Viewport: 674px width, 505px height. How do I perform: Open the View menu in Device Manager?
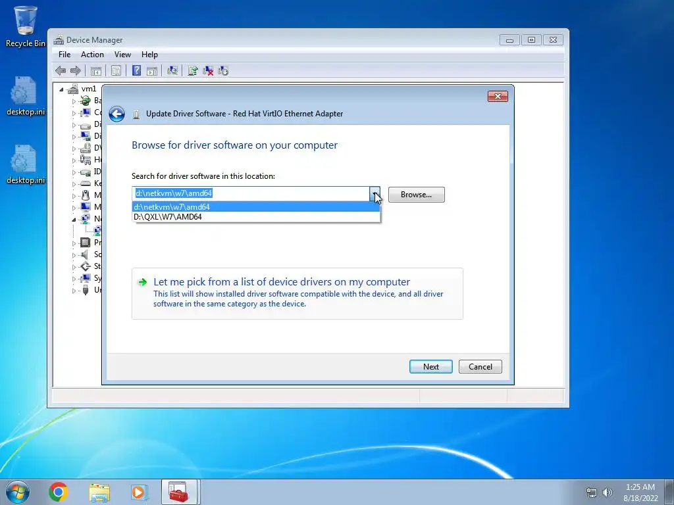click(122, 55)
